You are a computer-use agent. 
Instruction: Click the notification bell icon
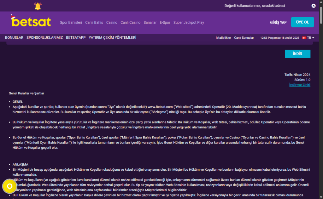[x=38, y=6]
